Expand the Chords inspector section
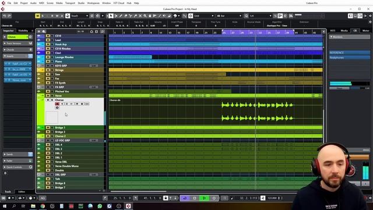This screenshot has height=210, width=373. pyautogui.click(x=17, y=50)
